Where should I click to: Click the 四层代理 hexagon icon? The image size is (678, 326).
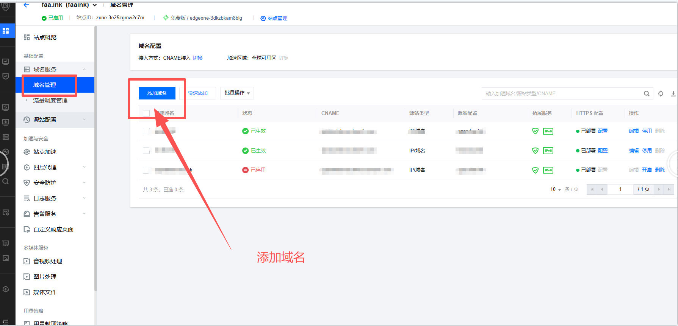27,167
